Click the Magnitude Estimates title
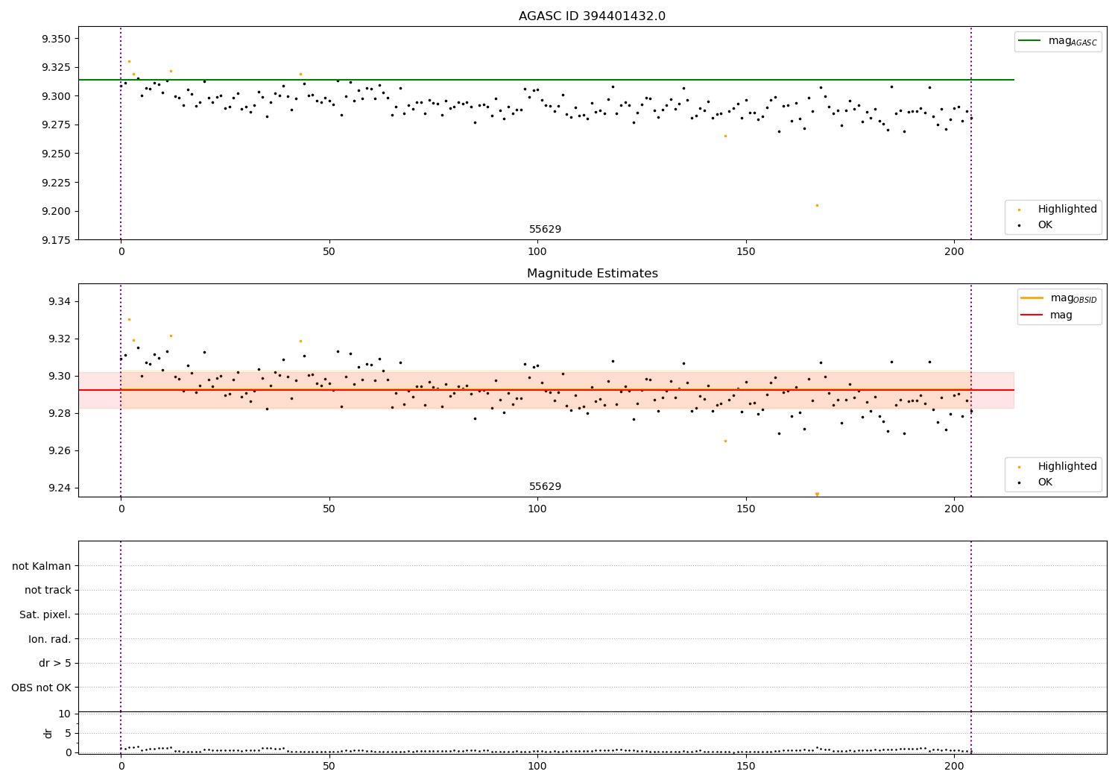Screen dimensions: 1118x783 click(x=592, y=274)
